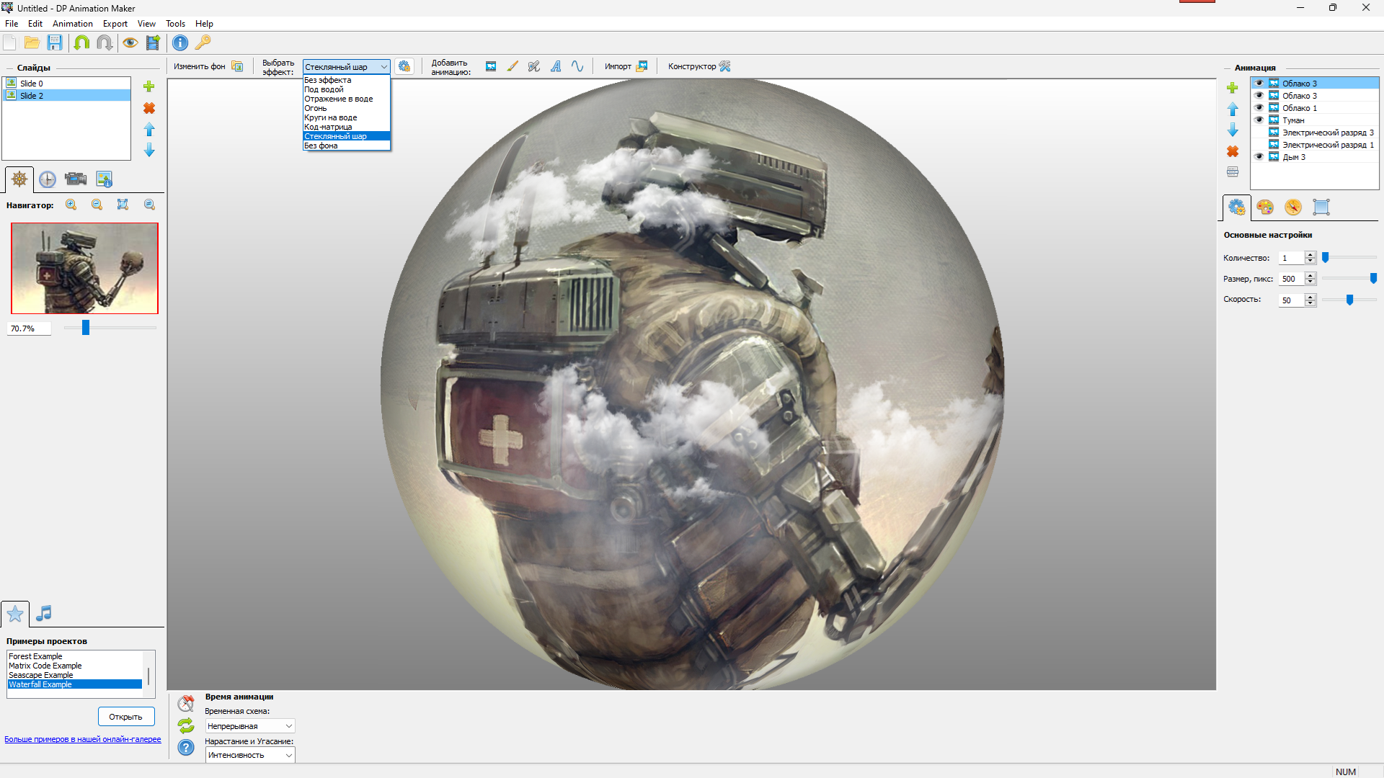Add a text animation with the A icon
The width and height of the screenshot is (1384, 778).
click(556, 66)
